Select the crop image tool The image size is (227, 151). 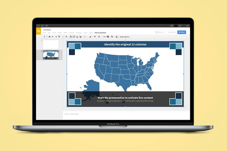click(x=112, y=37)
